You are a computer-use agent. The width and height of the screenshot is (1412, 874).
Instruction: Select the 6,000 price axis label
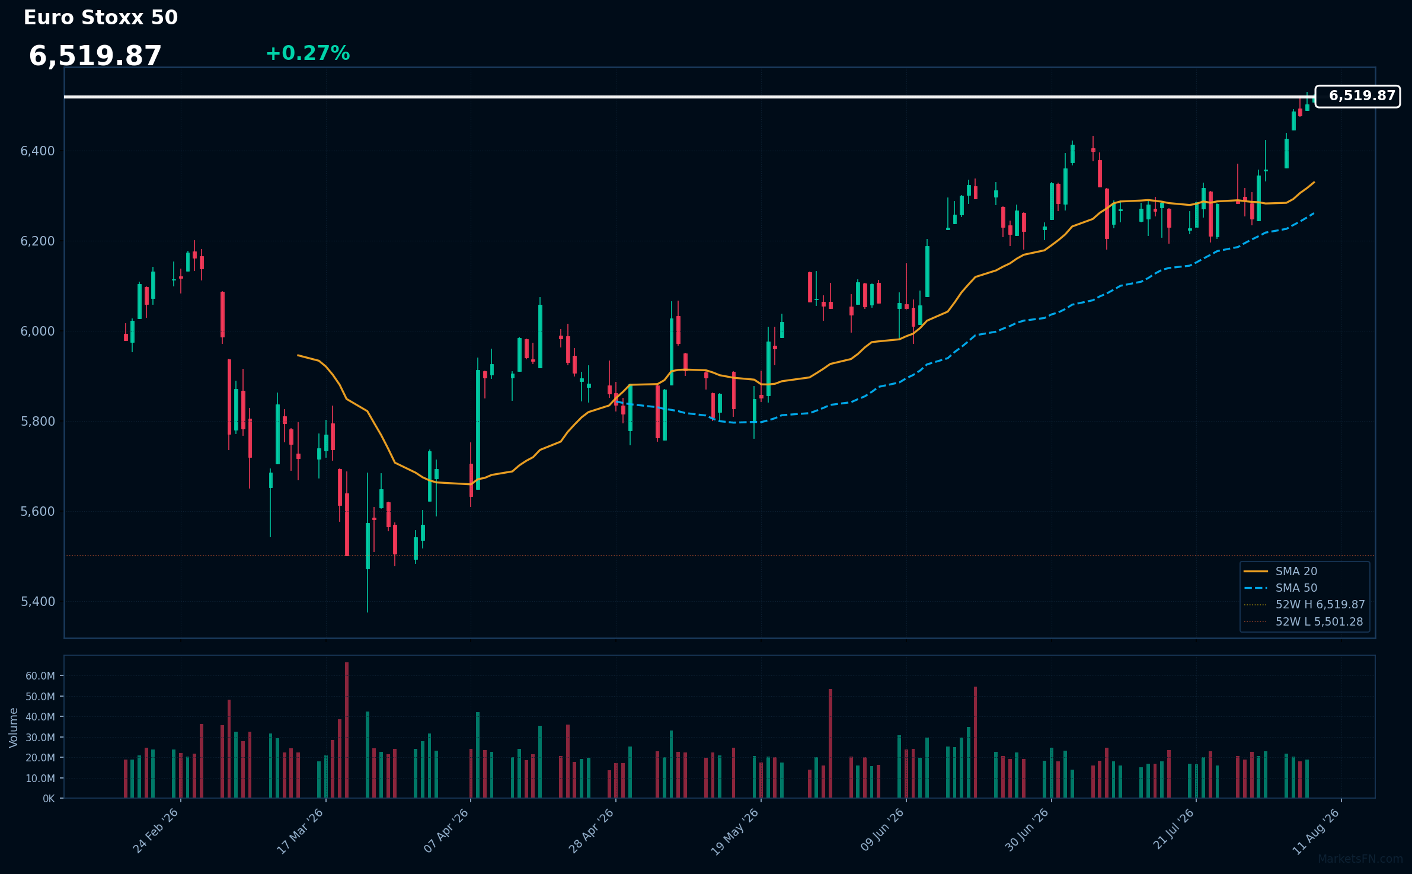click(x=37, y=331)
